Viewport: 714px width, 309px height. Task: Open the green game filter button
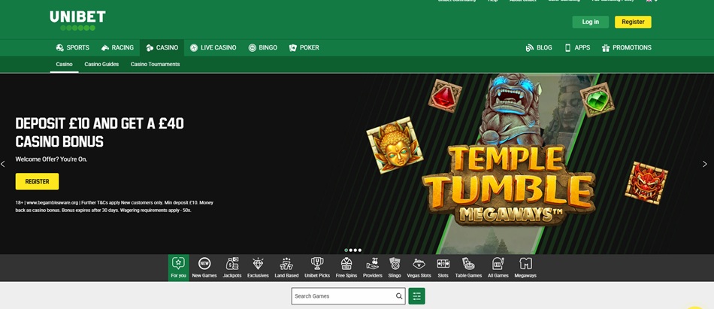tap(416, 296)
